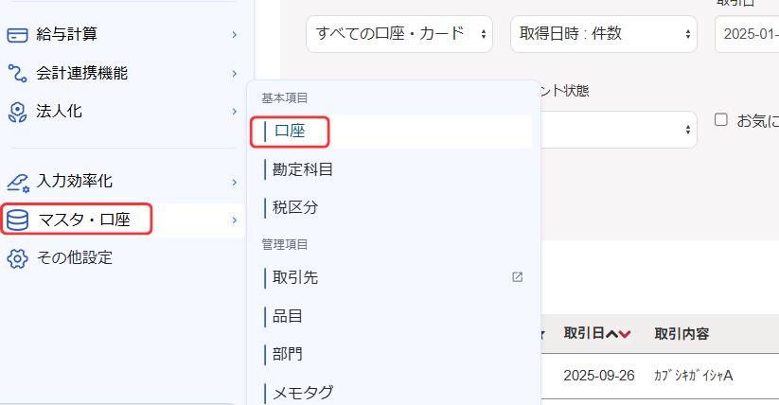The image size is (779, 405).
Task: Click external link icon next to 取引先
Action: tap(517, 277)
